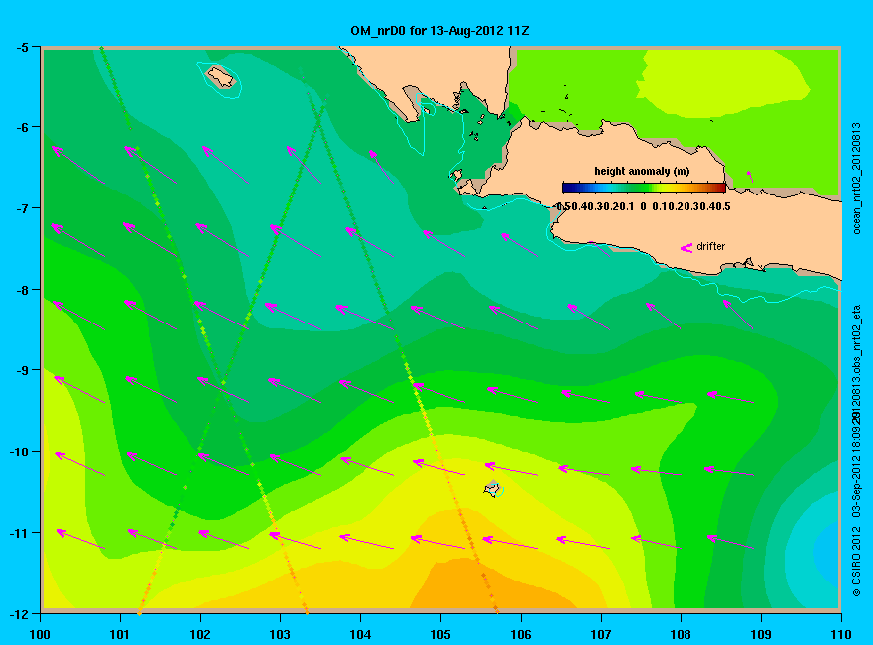
Task: Click the y-axis tick label "-11"
Action: point(20,533)
